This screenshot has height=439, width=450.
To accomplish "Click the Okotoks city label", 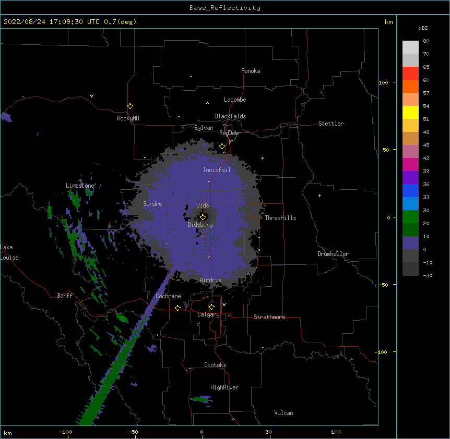I will 215,365.
